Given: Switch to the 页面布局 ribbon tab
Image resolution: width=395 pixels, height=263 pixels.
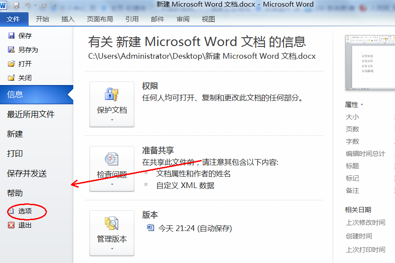Looking at the screenshot, I should click(100, 19).
